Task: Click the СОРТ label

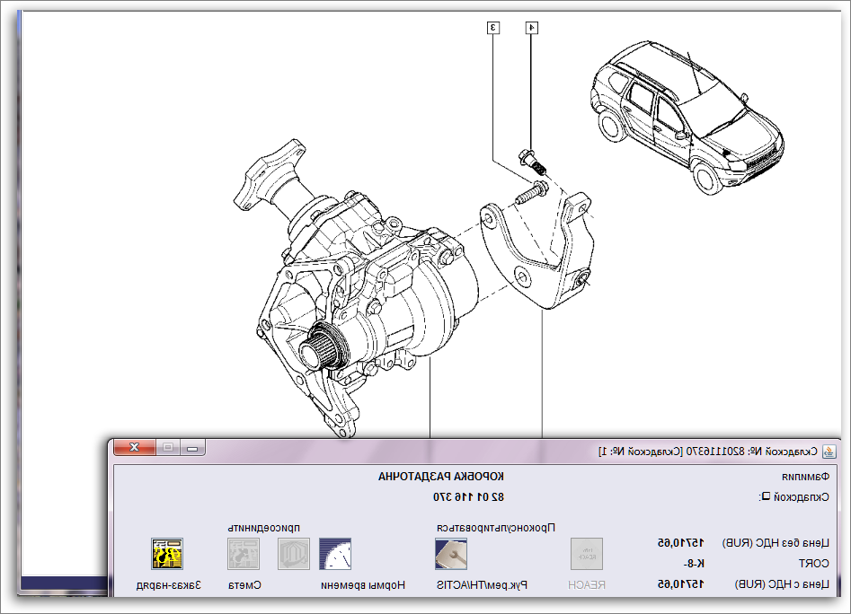Action: pyautogui.click(x=813, y=564)
